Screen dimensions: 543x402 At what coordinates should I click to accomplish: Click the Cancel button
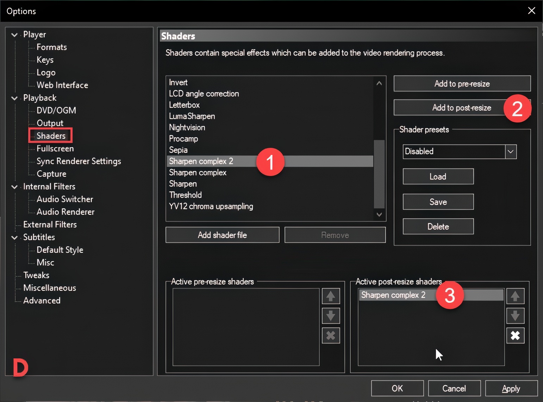[454, 389]
